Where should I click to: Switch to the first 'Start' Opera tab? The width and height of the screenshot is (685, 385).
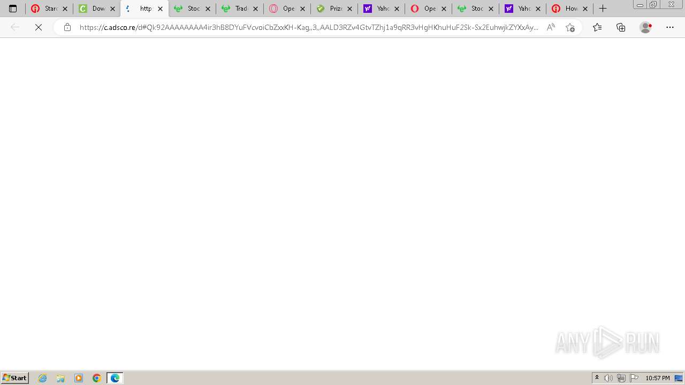click(49, 9)
